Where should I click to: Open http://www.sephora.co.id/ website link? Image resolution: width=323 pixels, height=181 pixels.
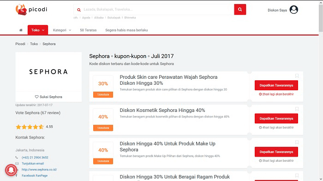click(39, 169)
